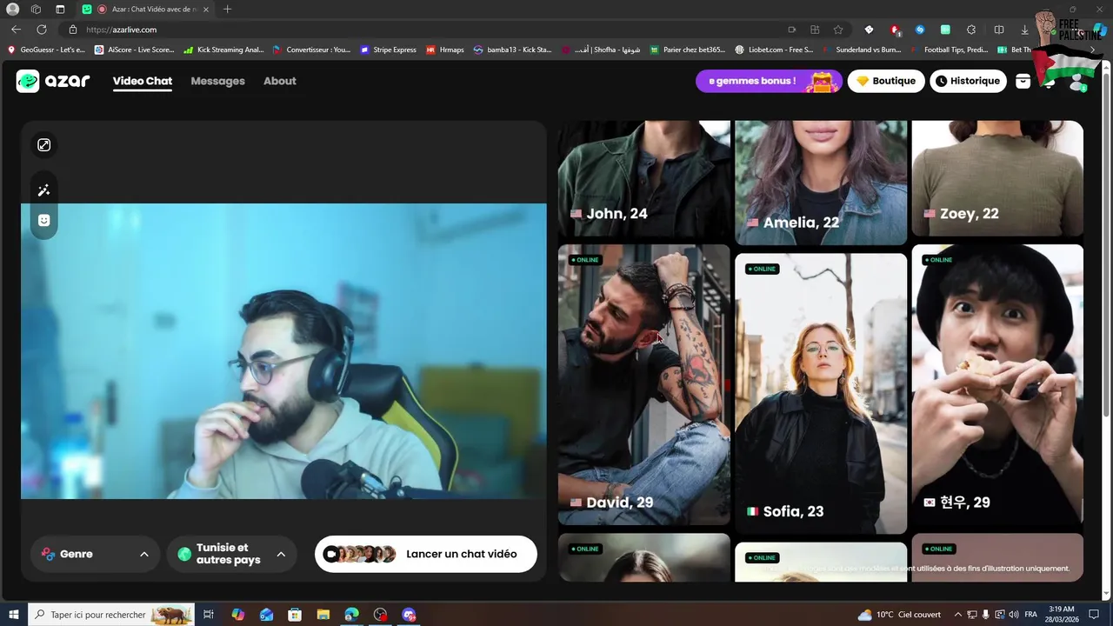Screen dimensions: 1113x626
Task: Open the inbox box icon in header
Action: (x=1023, y=81)
